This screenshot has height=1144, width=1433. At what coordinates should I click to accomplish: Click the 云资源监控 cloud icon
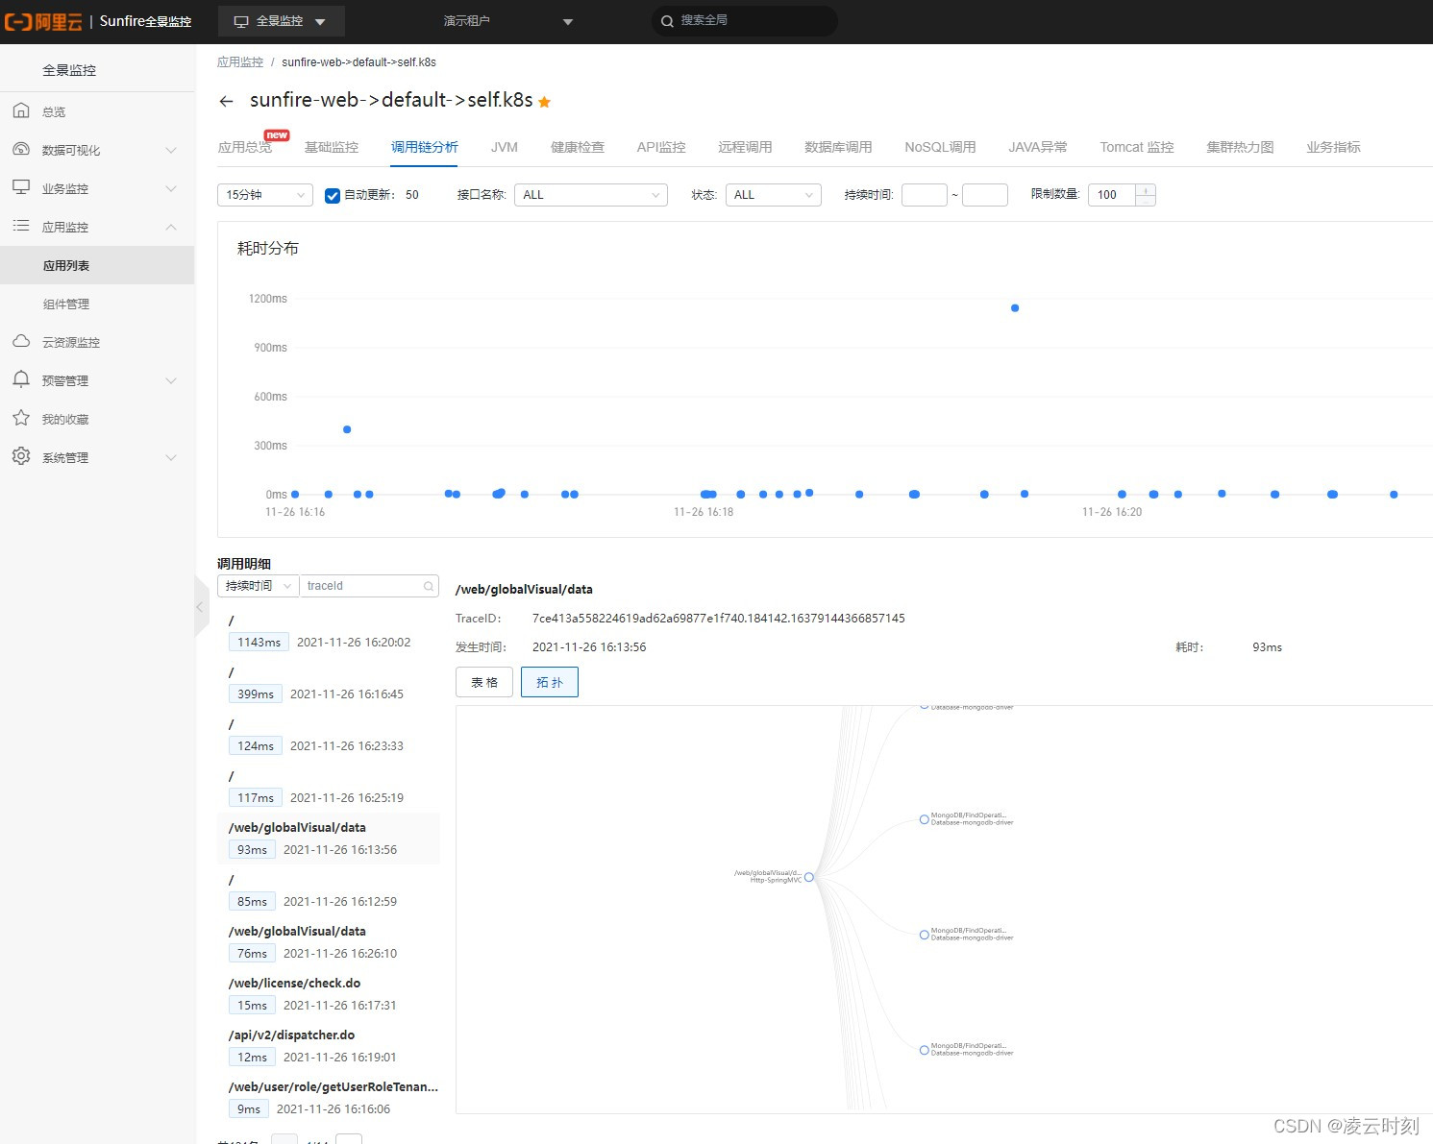[x=21, y=341]
